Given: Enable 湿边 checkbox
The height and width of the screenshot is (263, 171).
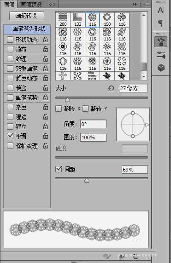Looking at the screenshot, I should click(x=10, y=117).
